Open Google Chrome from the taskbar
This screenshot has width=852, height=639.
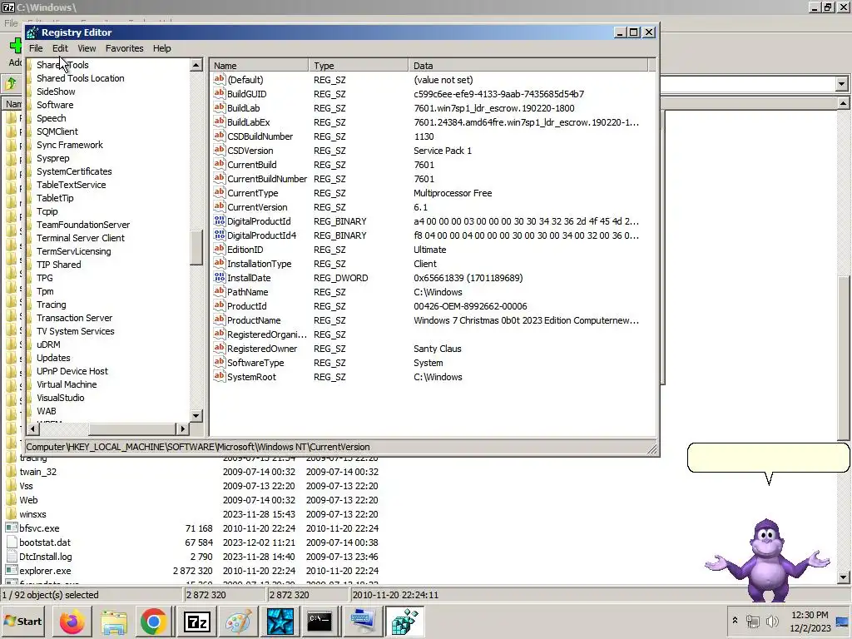tap(154, 622)
